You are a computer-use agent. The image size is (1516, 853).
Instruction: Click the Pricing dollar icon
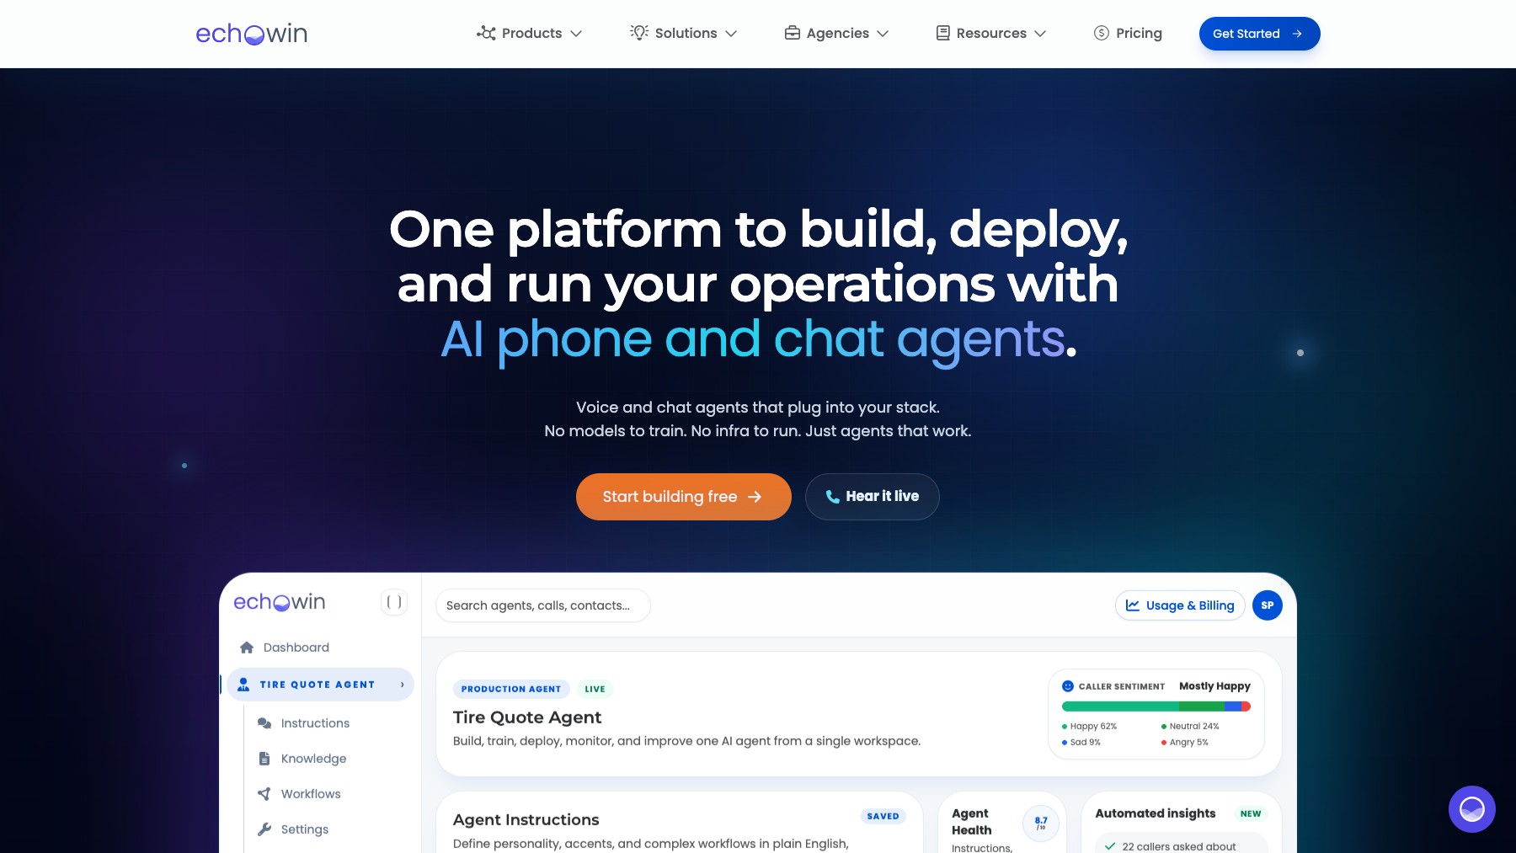tap(1102, 33)
